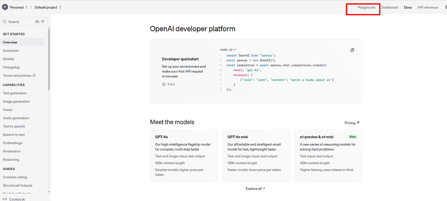
Task: Open Text to speech in the sidebar
Action: (14, 126)
